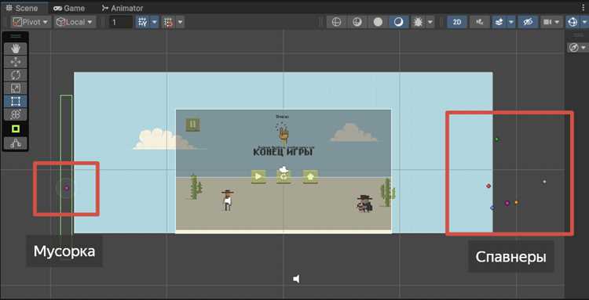The height and width of the screenshot is (300, 589).
Task: Select the Rotate tool
Action: point(16,75)
